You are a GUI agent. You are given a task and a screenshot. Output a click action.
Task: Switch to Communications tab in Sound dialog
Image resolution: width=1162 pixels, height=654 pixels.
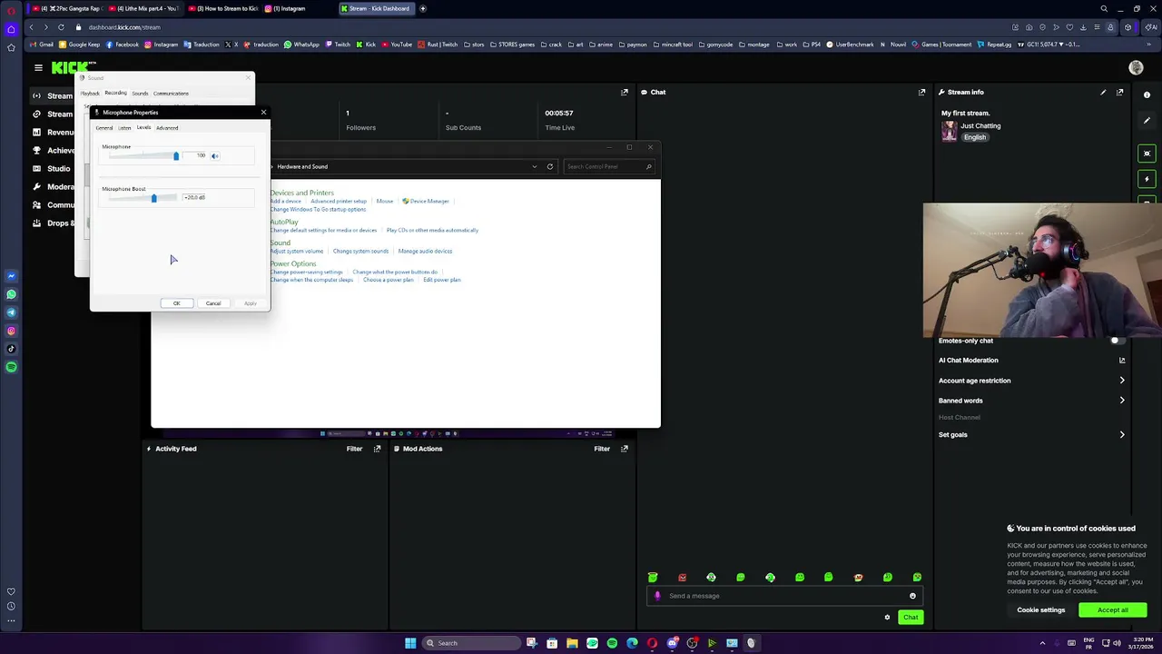click(171, 94)
